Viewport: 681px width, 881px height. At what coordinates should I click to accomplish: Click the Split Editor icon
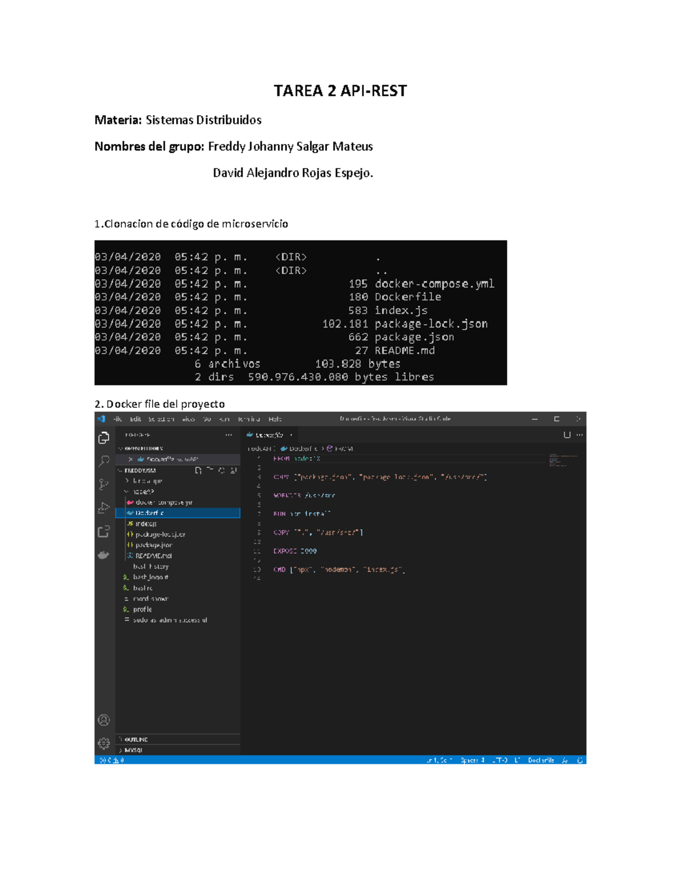pyautogui.click(x=567, y=435)
